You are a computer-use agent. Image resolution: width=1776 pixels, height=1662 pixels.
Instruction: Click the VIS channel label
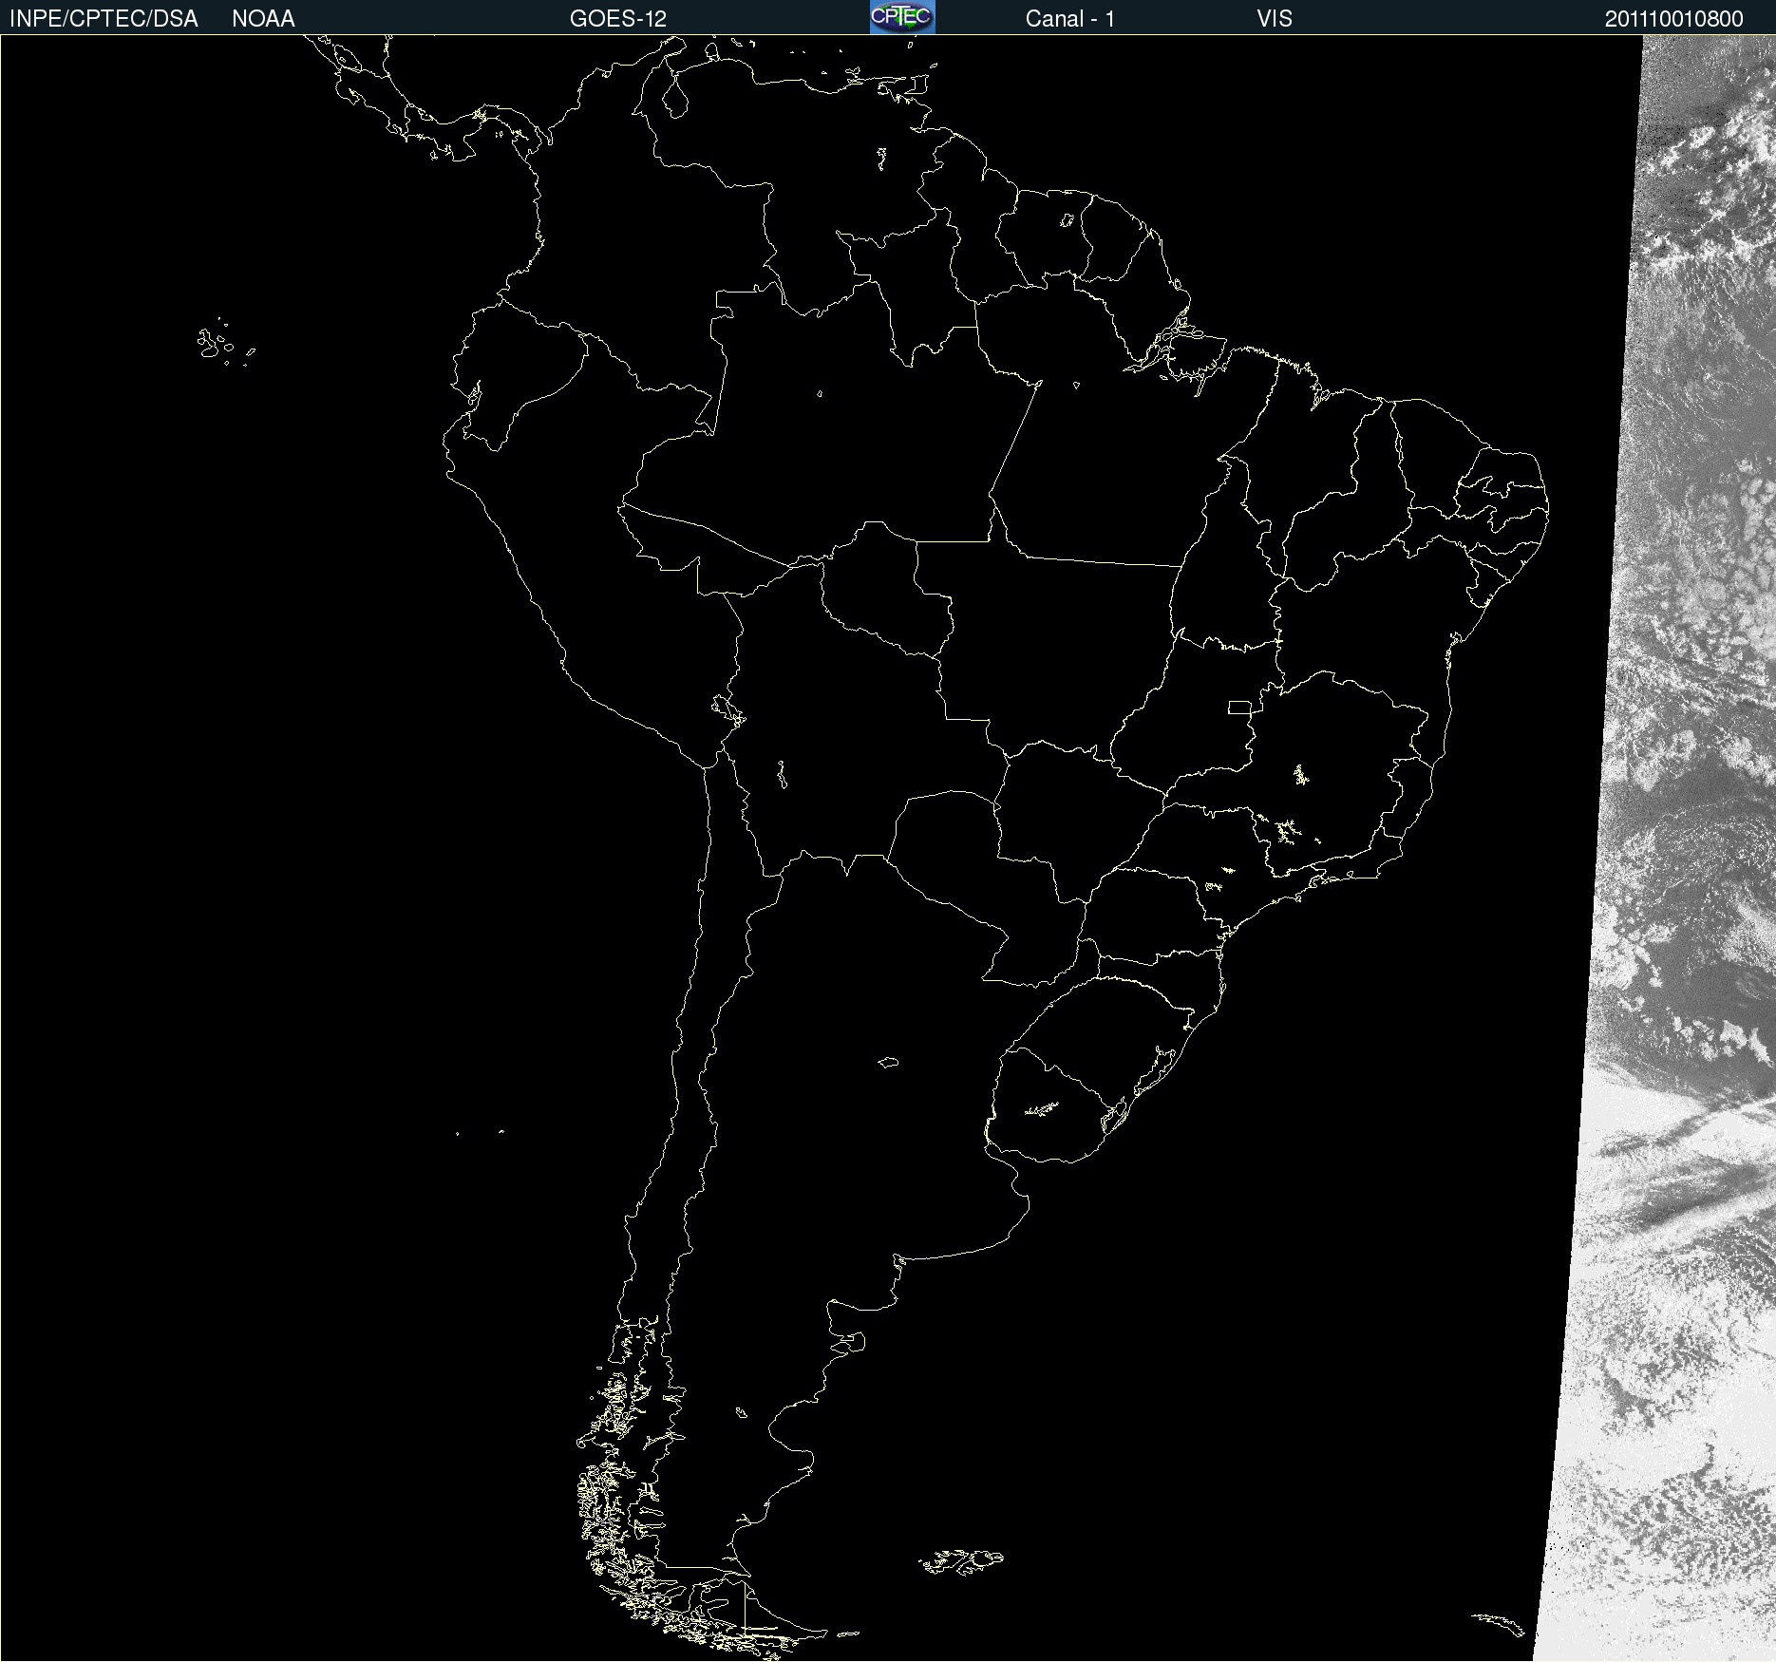(1275, 19)
